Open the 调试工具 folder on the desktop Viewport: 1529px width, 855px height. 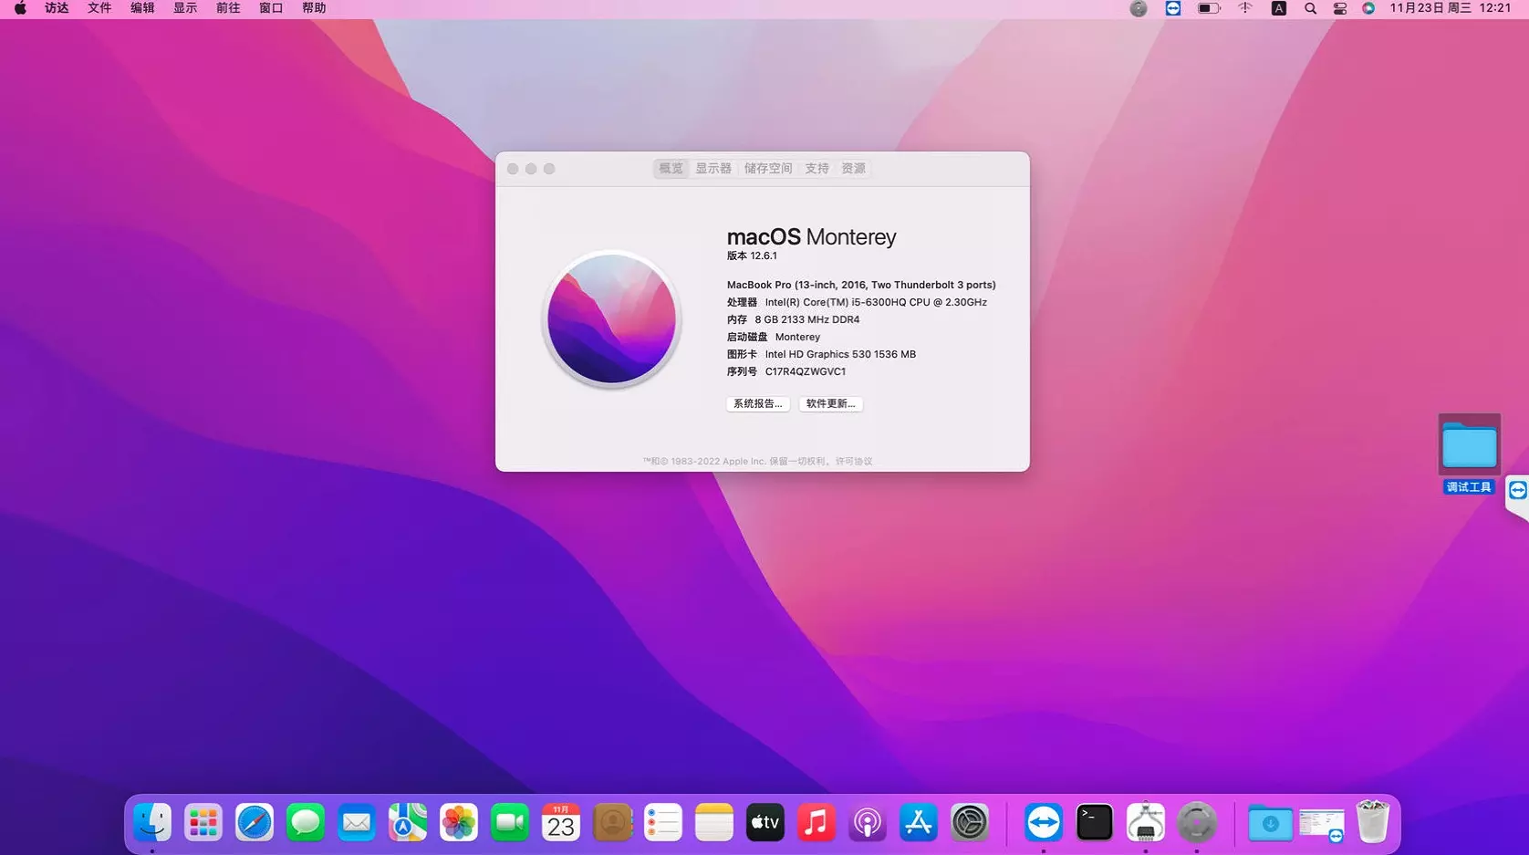[1469, 447]
